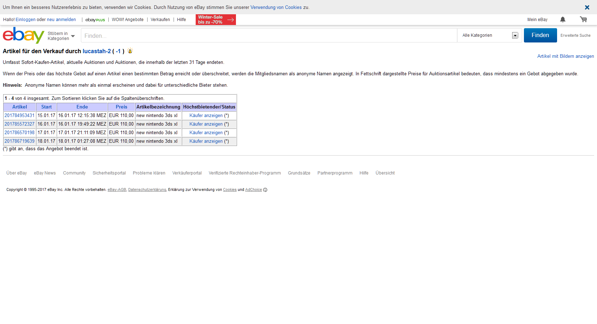Click the eBay Plus logo

pyautogui.click(x=95, y=20)
